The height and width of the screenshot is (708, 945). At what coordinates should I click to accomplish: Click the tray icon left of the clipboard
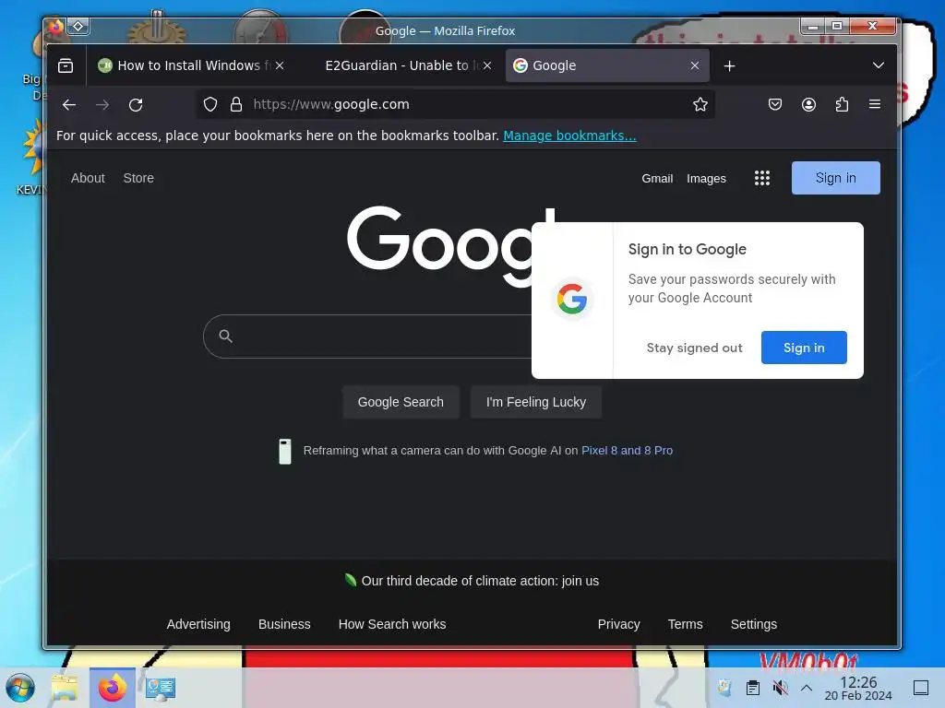pyautogui.click(x=725, y=688)
